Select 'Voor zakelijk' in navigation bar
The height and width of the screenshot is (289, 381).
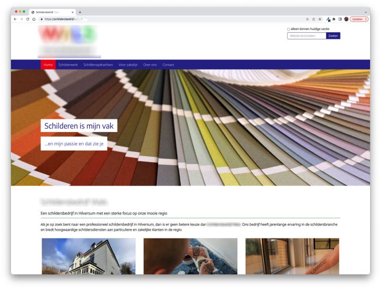tap(128, 65)
